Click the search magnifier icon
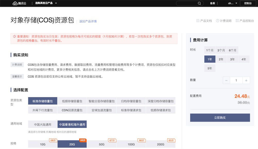Screen dimensions: 258x149 pos(199,3)
